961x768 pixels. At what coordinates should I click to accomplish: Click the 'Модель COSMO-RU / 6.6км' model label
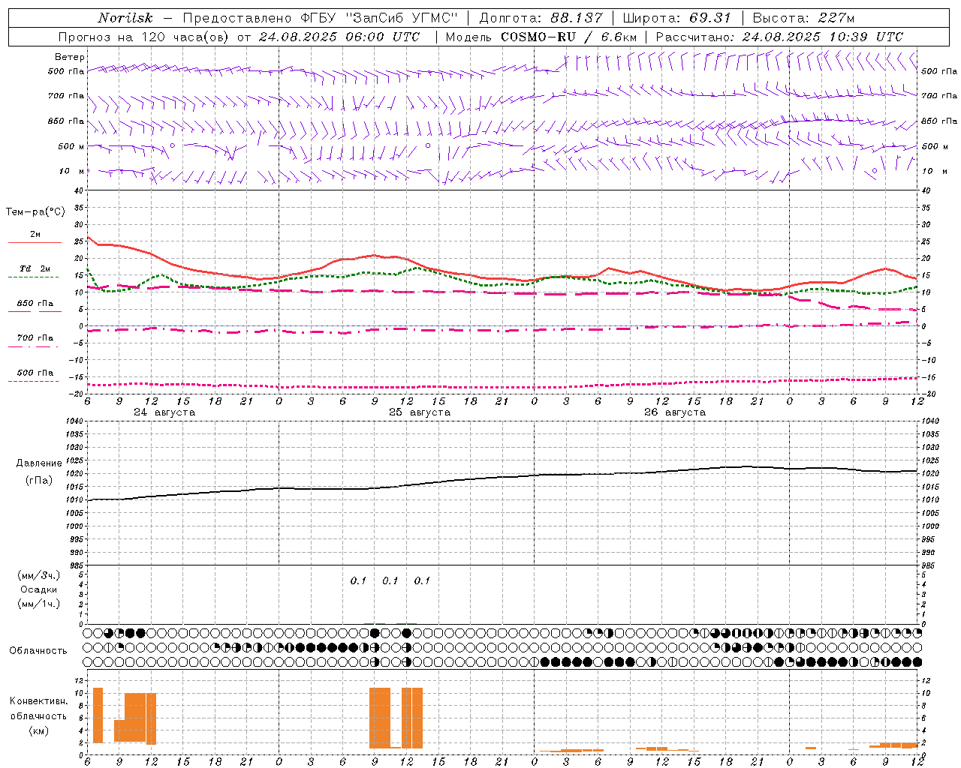(x=541, y=37)
